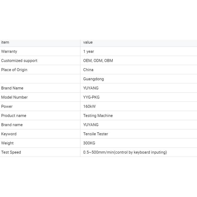Select the Customized support label
197x197 pixels.
(19, 61)
